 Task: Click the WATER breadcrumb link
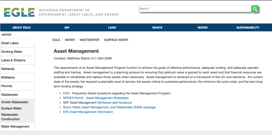(x=70, y=40)
